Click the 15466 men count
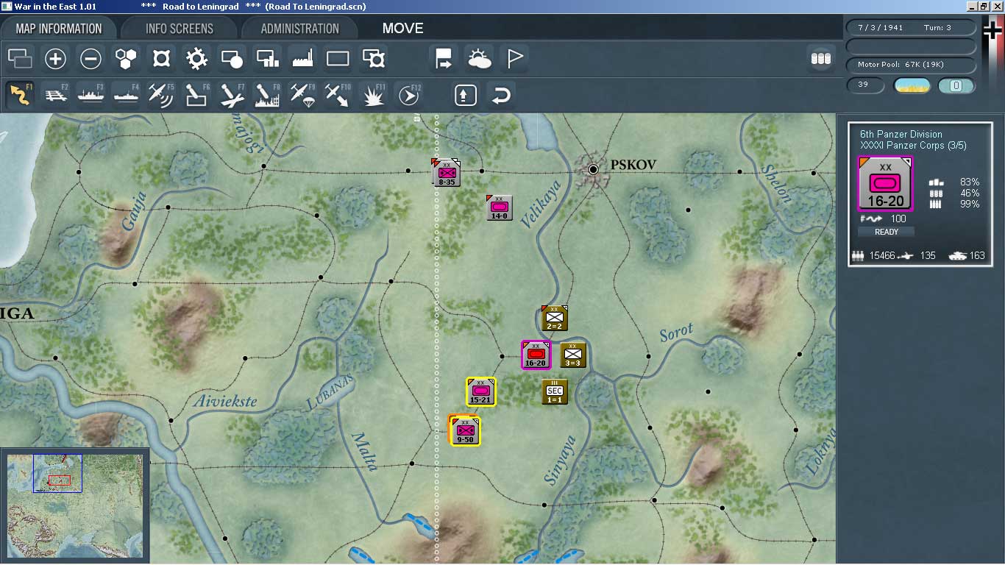 (881, 256)
